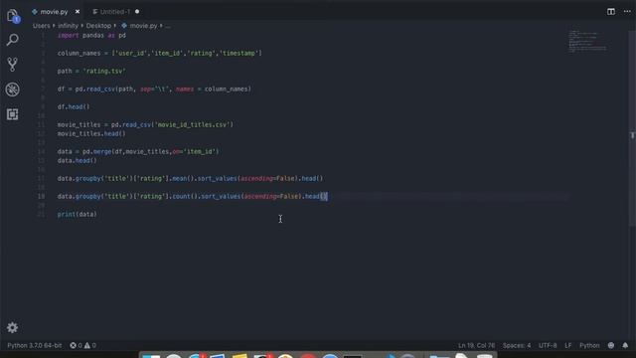Click the df.head() line

pos(73,106)
